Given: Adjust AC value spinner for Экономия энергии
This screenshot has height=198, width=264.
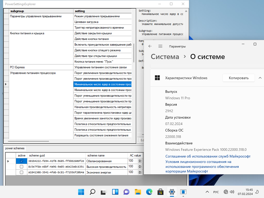Looking at the screenshot, I should point(140,172).
